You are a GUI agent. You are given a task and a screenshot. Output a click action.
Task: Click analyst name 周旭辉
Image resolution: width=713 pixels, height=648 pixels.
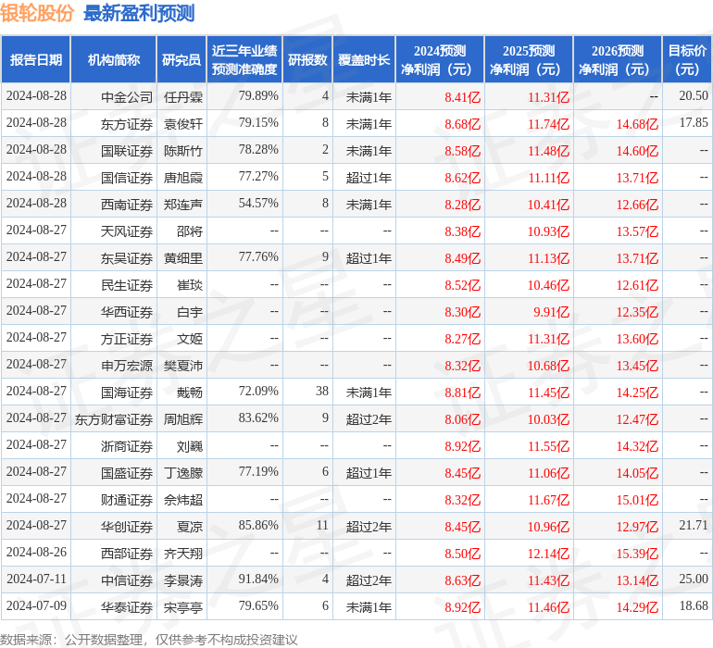click(x=183, y=418)
